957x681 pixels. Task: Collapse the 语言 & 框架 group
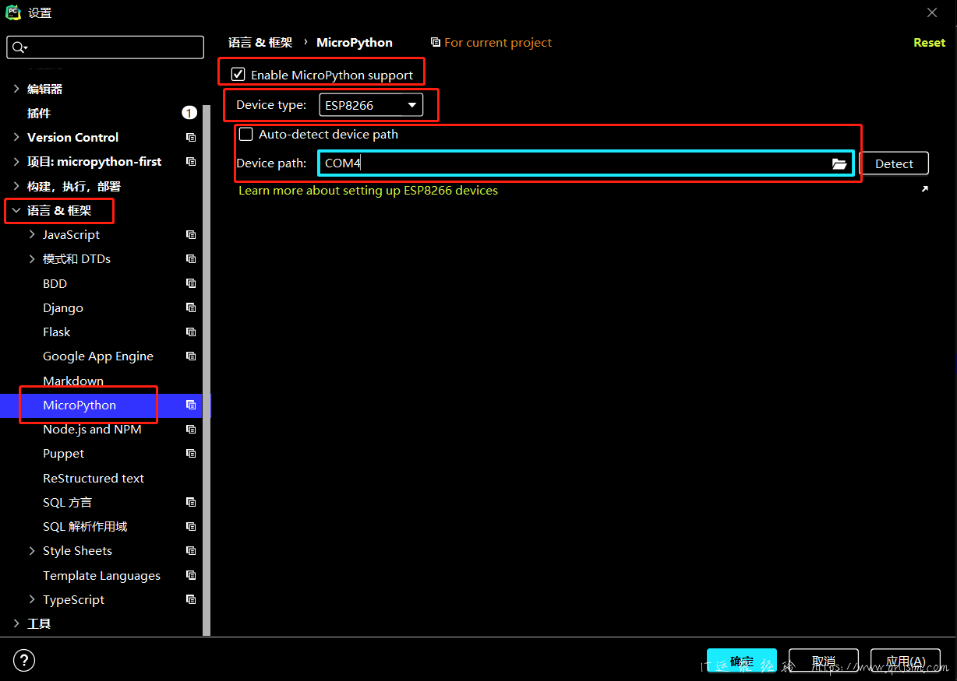(16, 210)
